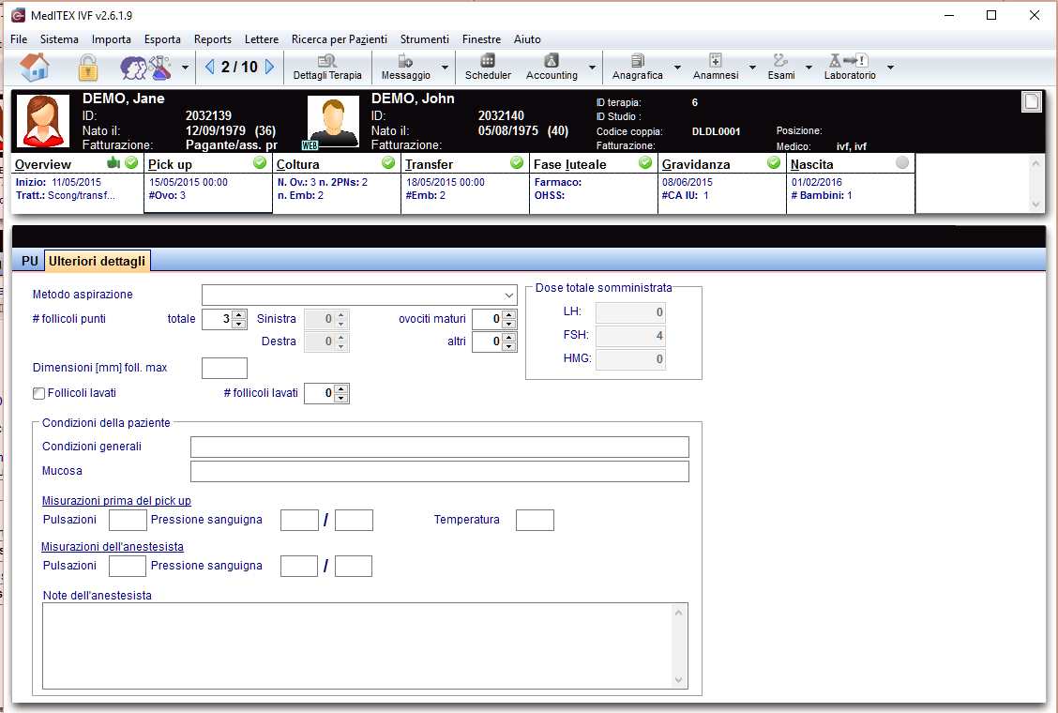
Task: Open the Reports menu
Action: point(213,39)
